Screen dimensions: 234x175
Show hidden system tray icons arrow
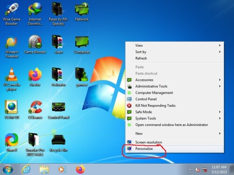190,169
